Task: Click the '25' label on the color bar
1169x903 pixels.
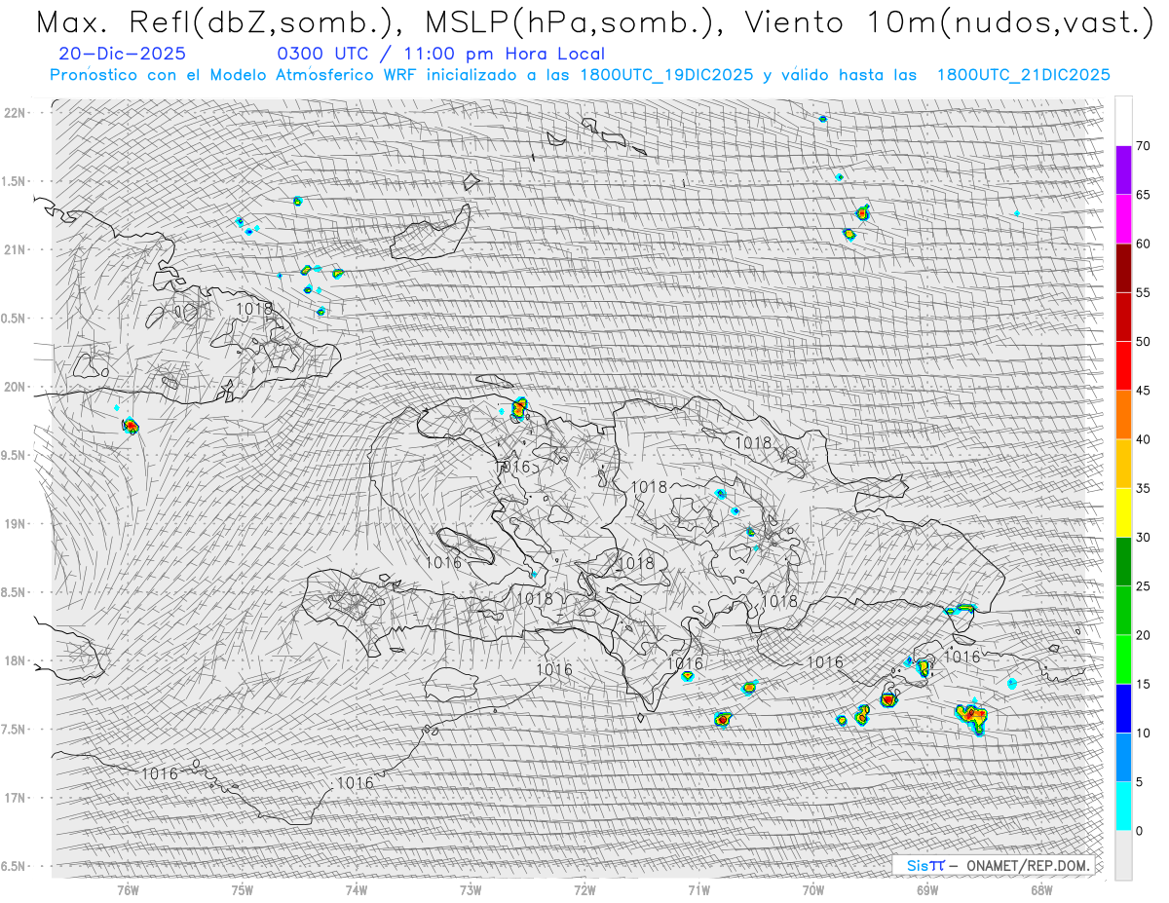Action: click(1144, 586)
